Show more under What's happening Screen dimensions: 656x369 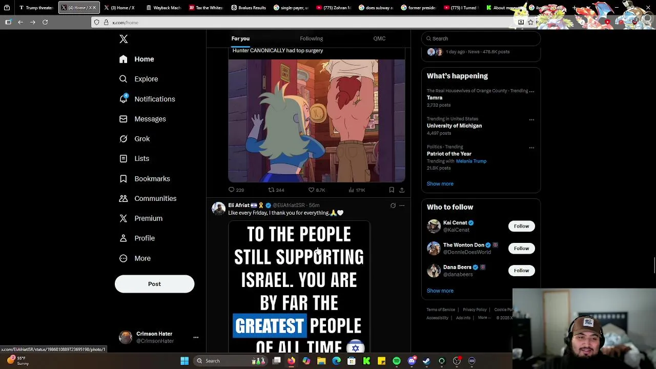coord(440,183)
